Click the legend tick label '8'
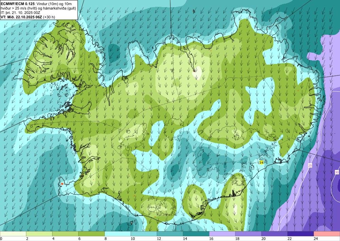340x241 pixels. [106, 239]
